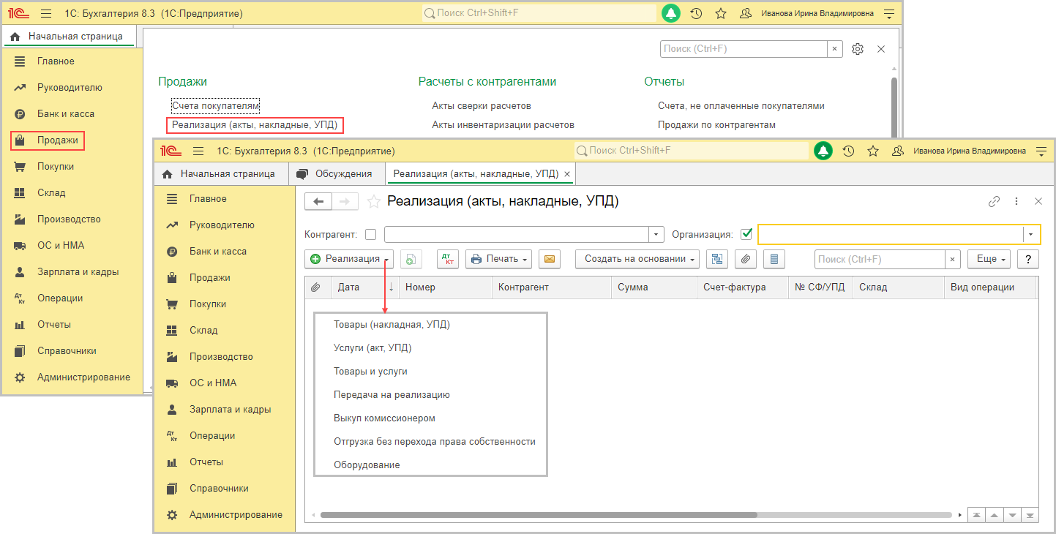Select Выкуп комиссионером menu item
The image size is (1056, 534).
point(384,418)
